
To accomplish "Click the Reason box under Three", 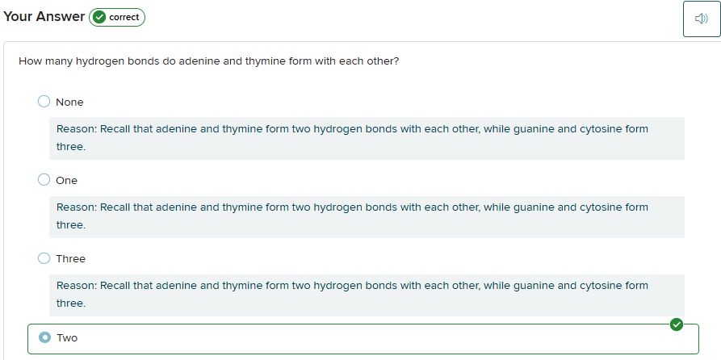I will coord(367,295).
